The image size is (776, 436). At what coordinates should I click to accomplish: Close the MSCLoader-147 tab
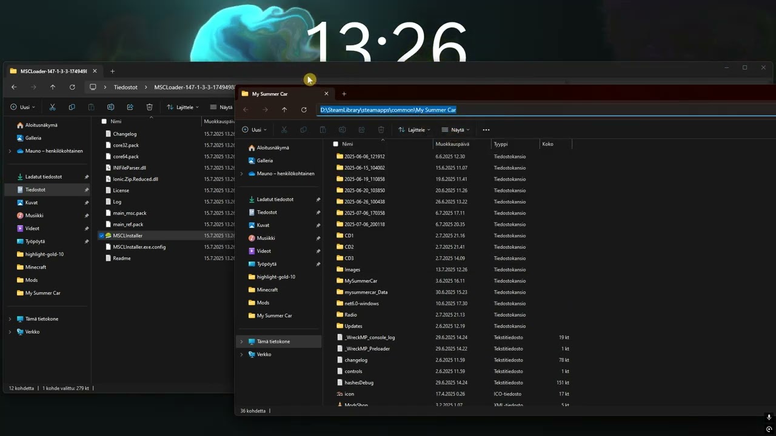pyautogui.click(x=95, y=71)
